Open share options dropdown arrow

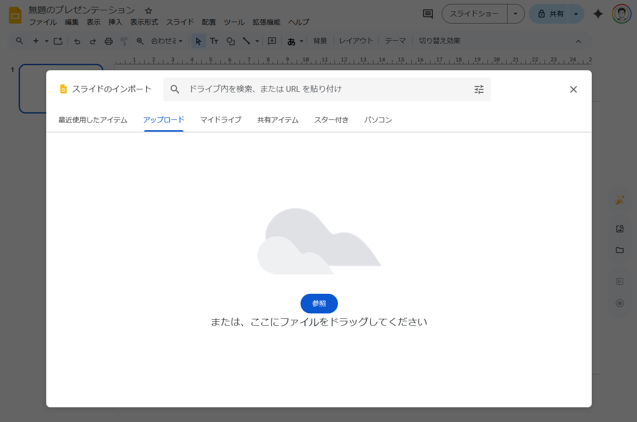point(576,14)
